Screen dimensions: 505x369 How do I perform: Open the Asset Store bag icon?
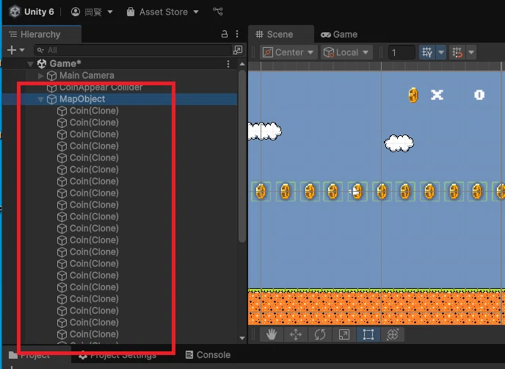point(131,12)
